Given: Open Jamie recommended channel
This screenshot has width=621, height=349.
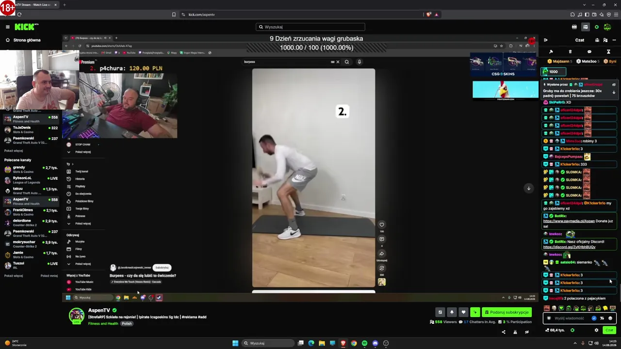Looking at the screenshot, I should click(x=31, y=255).
